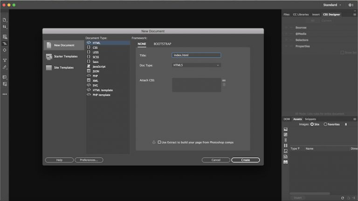Click the Cancel button
Image resolution: width=358 pixels, height=201 pixels.
click(x=216, y=160)
